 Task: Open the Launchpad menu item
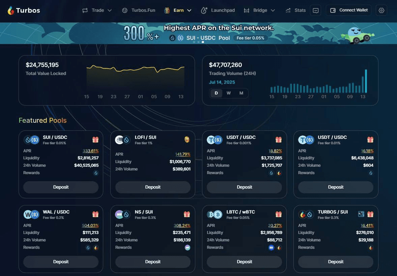(218, 10)
